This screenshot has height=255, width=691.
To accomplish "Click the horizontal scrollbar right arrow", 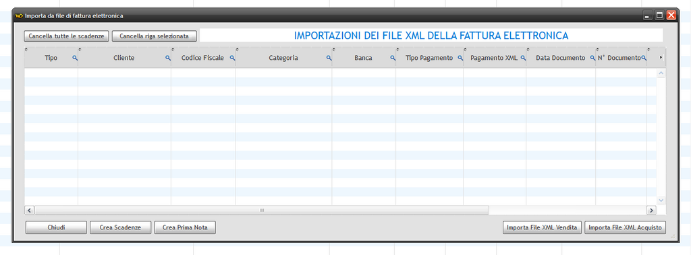I will tap(651, 210).
